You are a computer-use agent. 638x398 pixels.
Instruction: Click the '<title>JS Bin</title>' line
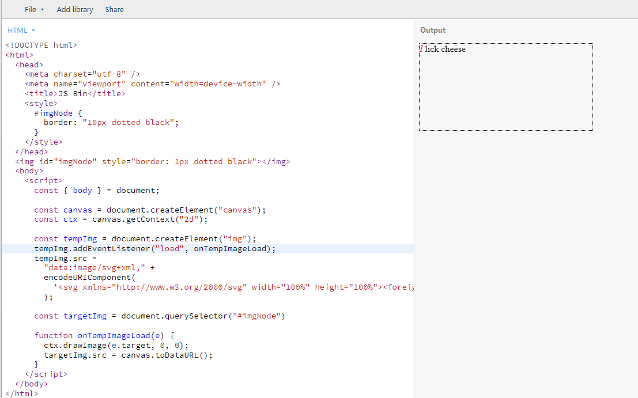(x=75, y=93)
